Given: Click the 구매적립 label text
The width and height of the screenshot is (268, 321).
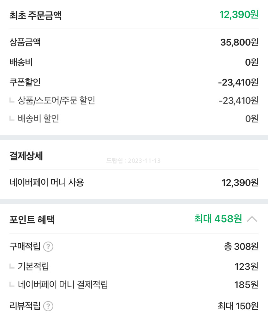Looking at the screenshot, I should click(x=25, y=247).
